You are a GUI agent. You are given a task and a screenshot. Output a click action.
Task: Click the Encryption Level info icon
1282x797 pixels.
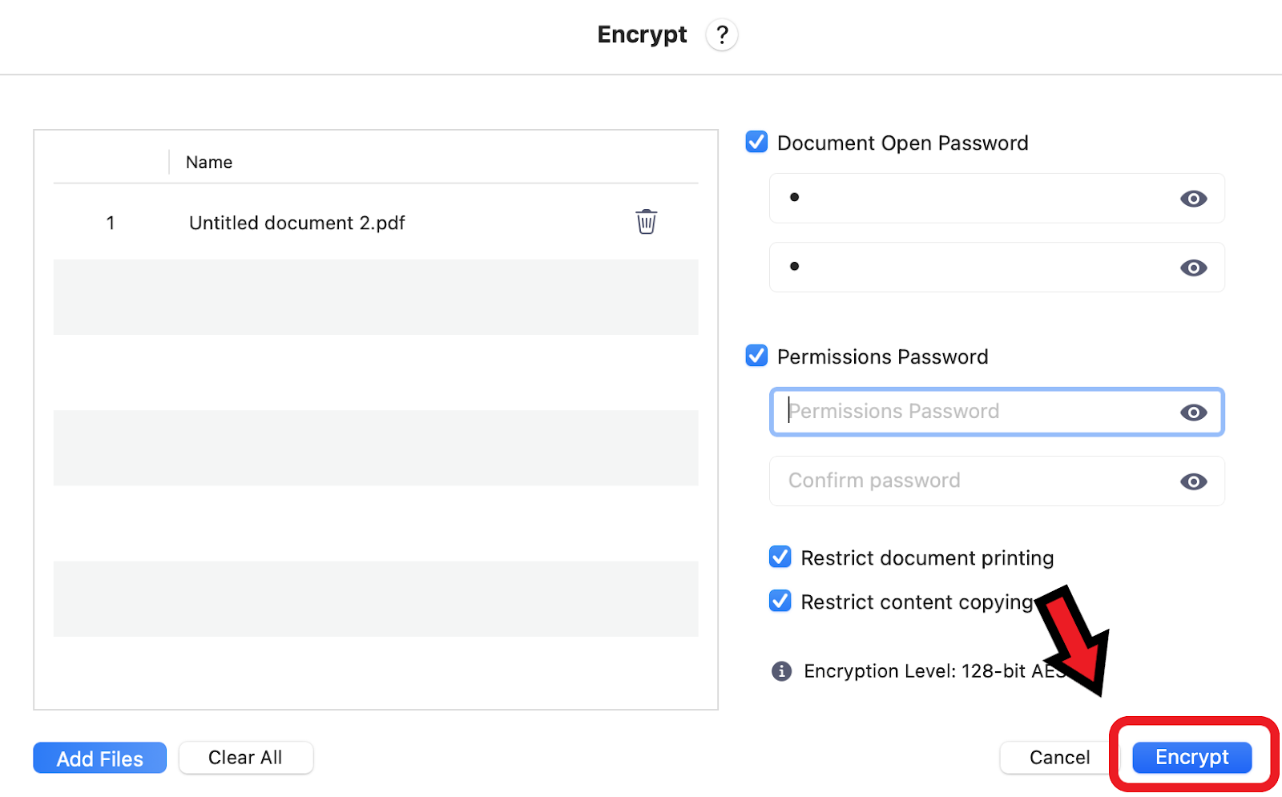point(781,671)
